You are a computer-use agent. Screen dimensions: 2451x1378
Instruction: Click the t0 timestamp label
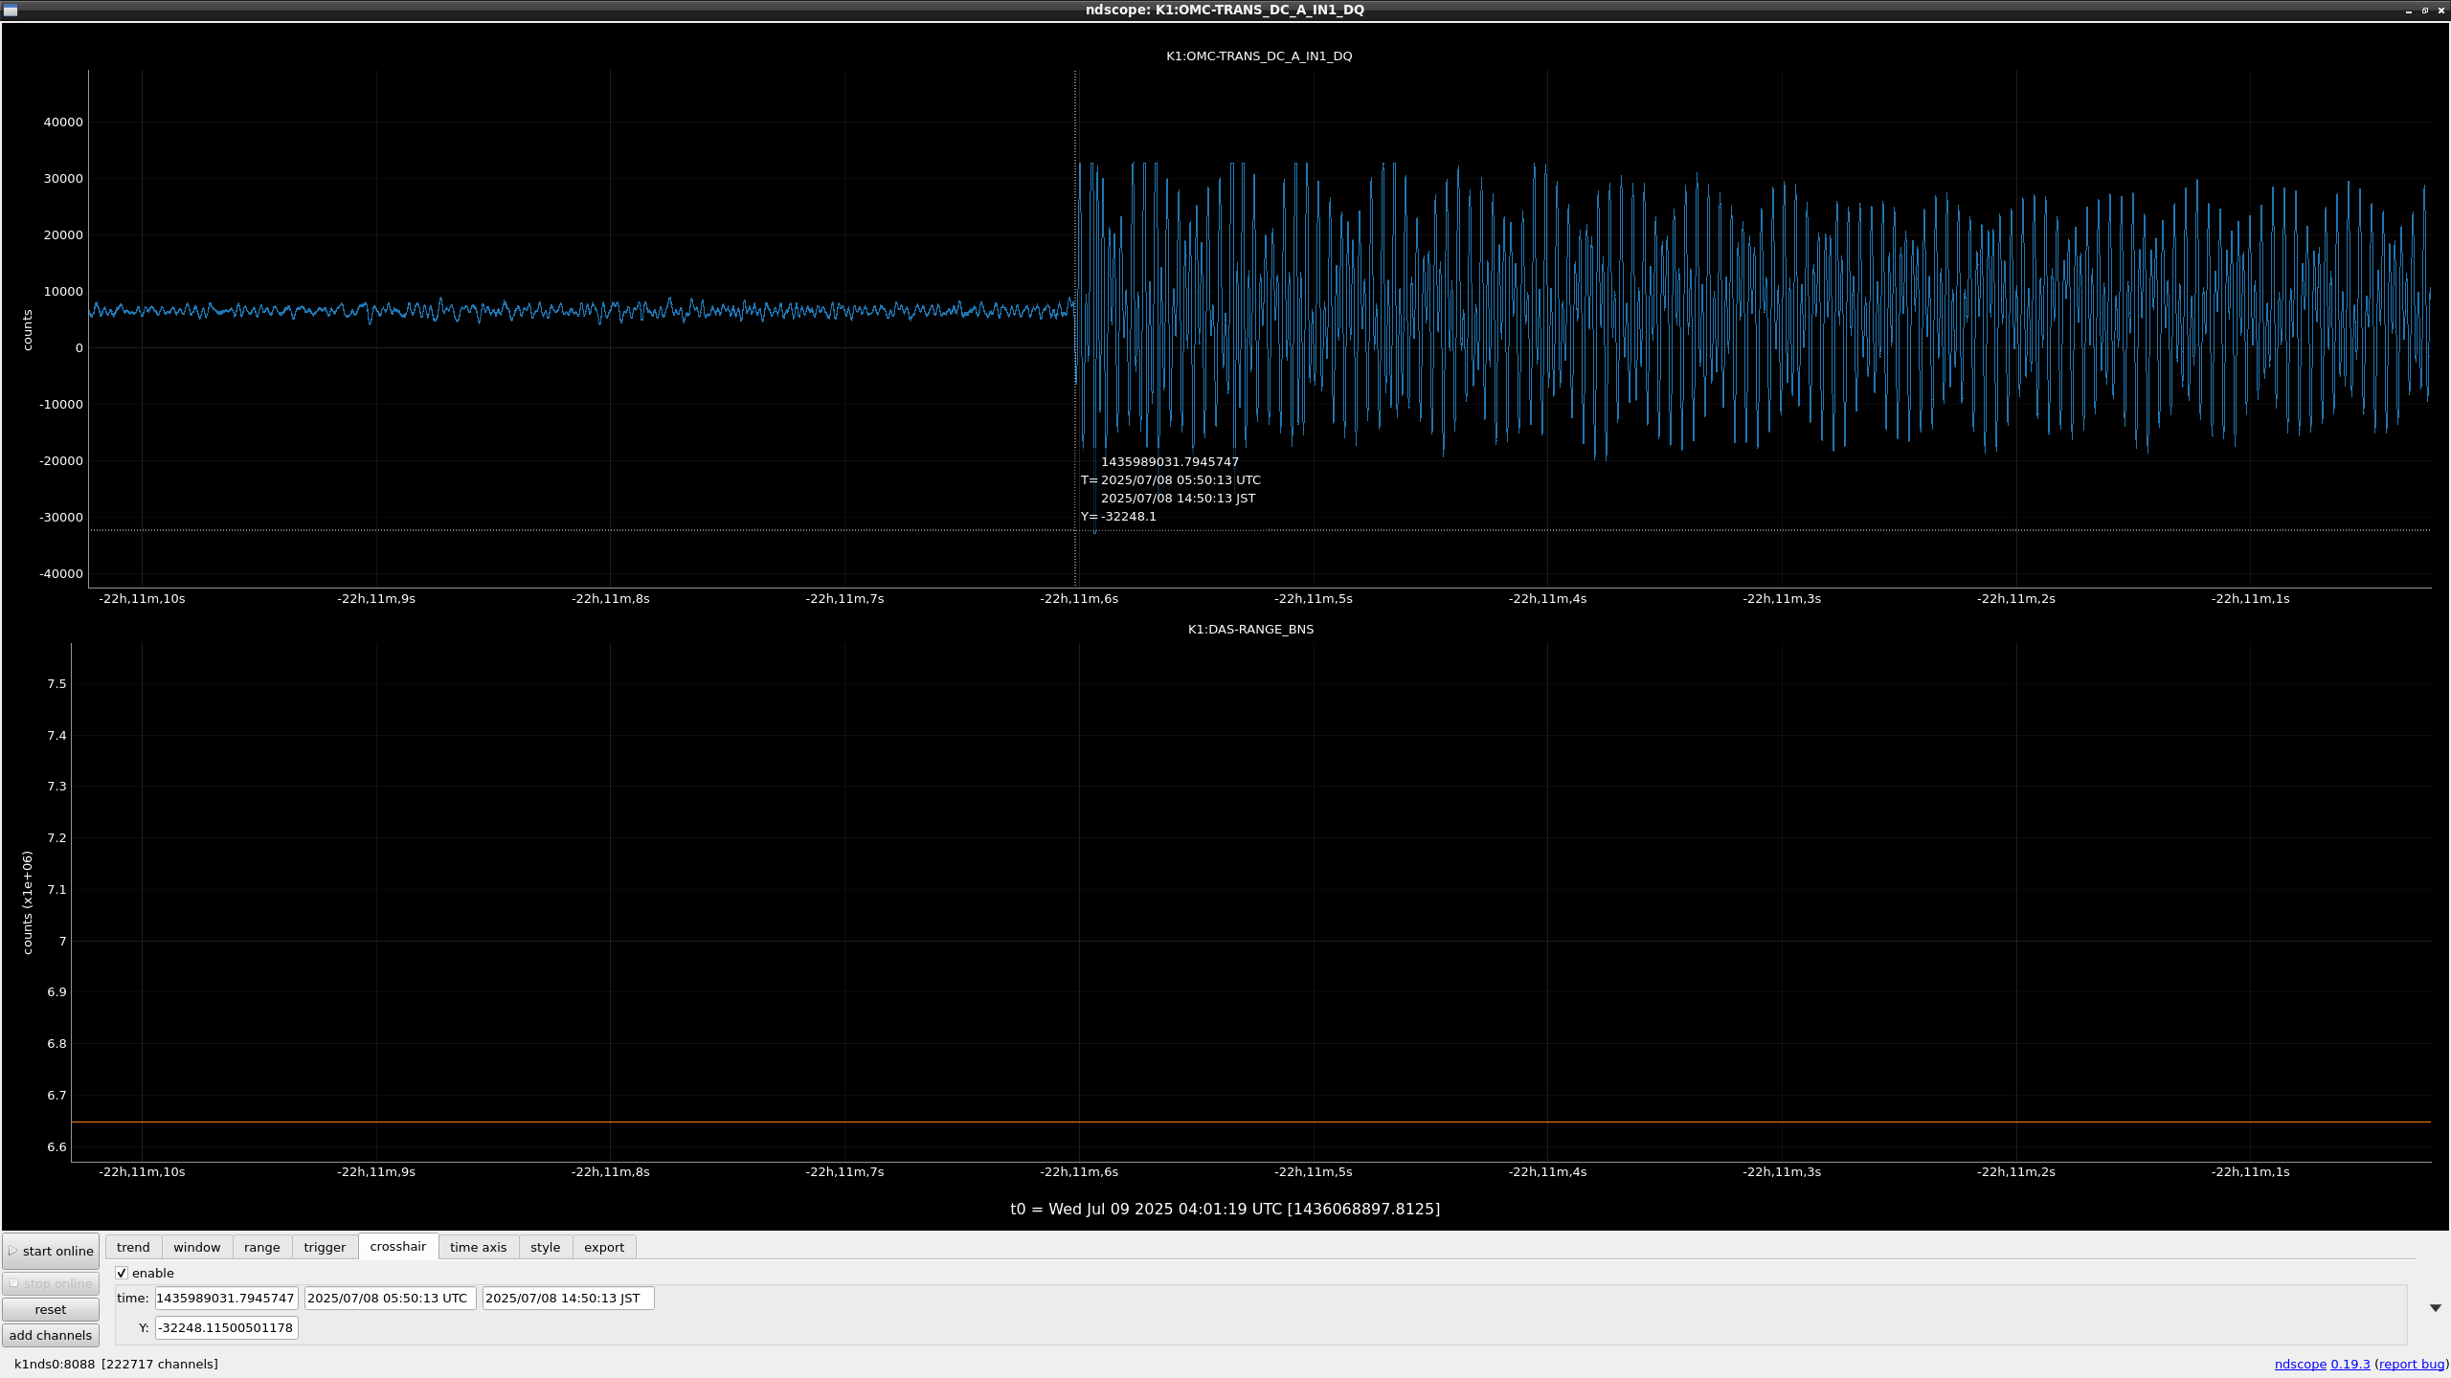tap(1225, 1210)
